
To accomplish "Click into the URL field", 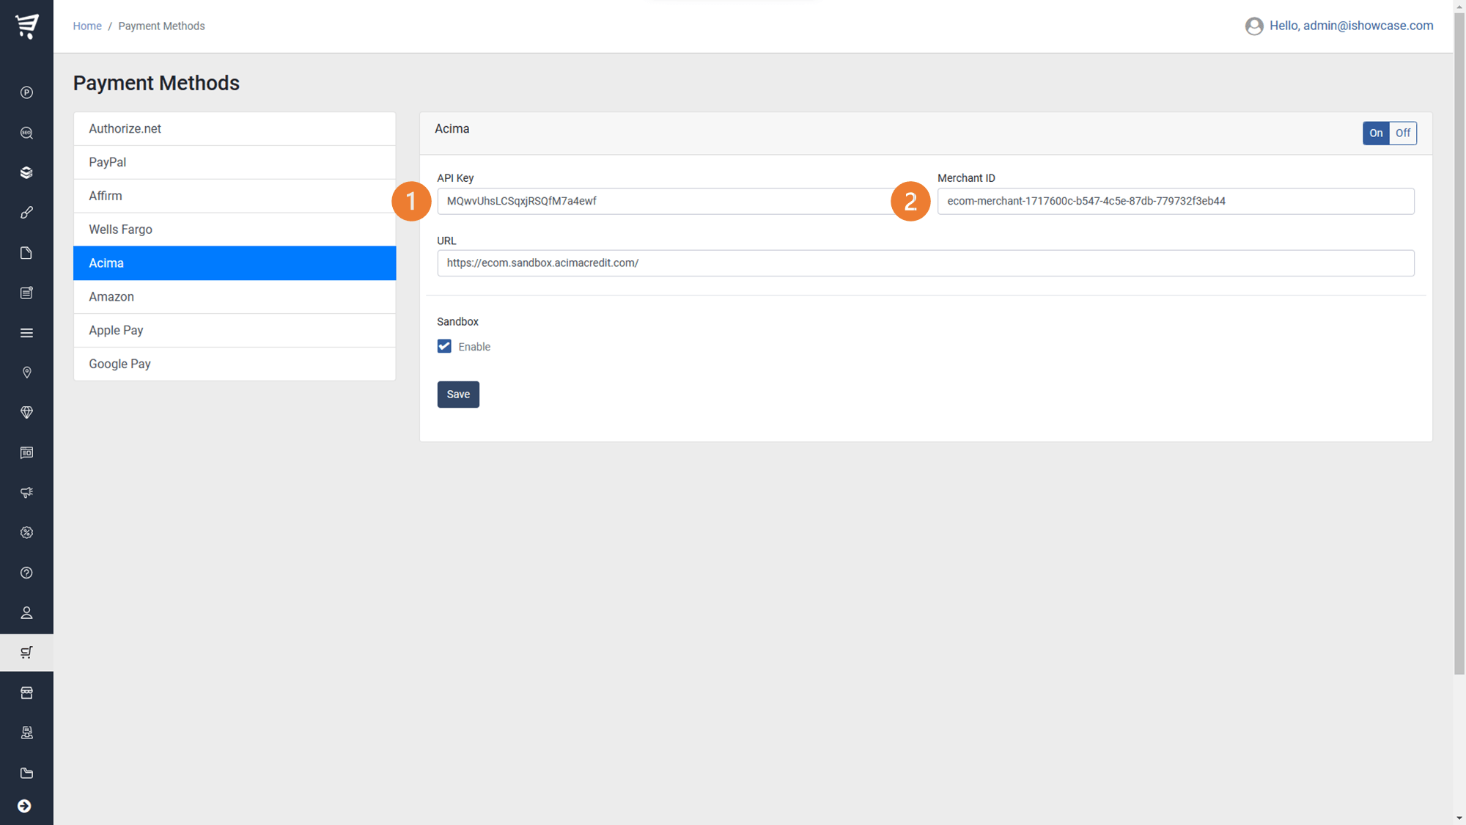I will (926, 263).
